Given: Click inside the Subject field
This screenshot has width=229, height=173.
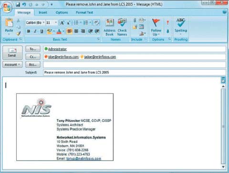Looking at the screenshot, I should [x=134, y=72].
